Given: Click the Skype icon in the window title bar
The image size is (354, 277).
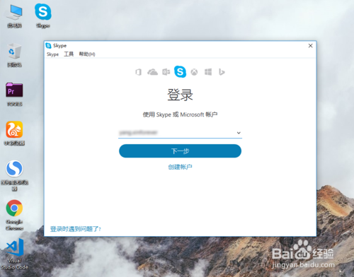Looking at the screenshot, I should tap(48, 45).
